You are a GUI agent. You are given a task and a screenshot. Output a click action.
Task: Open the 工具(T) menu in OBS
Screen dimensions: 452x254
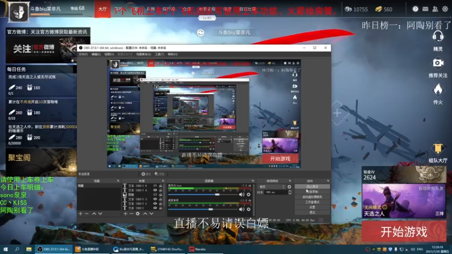tap(159, 54)
